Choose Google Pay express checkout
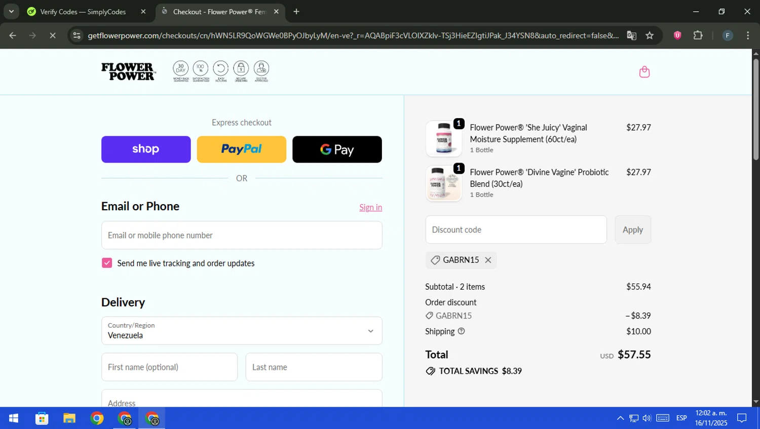760x429 pixels. pyautogui.click(x=337, y=149)
